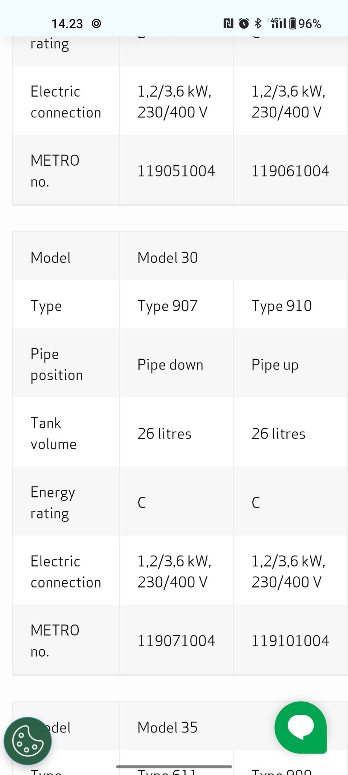
Task: Select METRO number 119101004
Action: 290,641
